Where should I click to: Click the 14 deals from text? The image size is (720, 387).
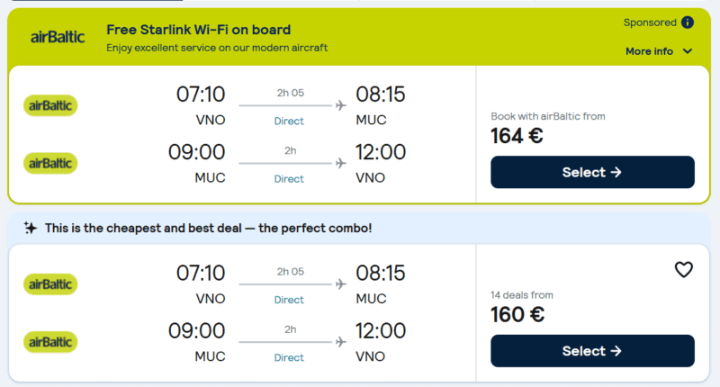[x=522, y=294]
